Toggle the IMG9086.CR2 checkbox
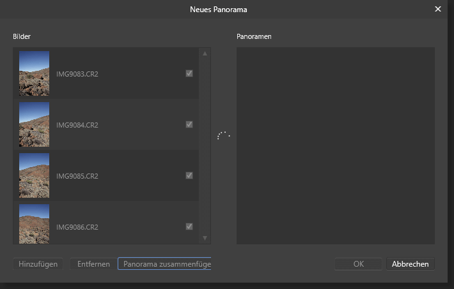 (189, 226)
